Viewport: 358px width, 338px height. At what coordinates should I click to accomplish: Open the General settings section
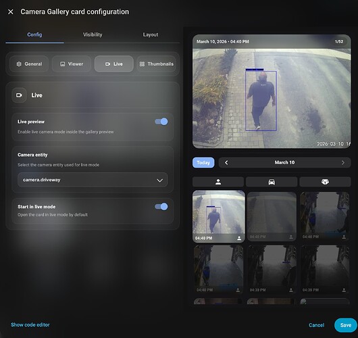pyautogui.click(x=29, y=64)
